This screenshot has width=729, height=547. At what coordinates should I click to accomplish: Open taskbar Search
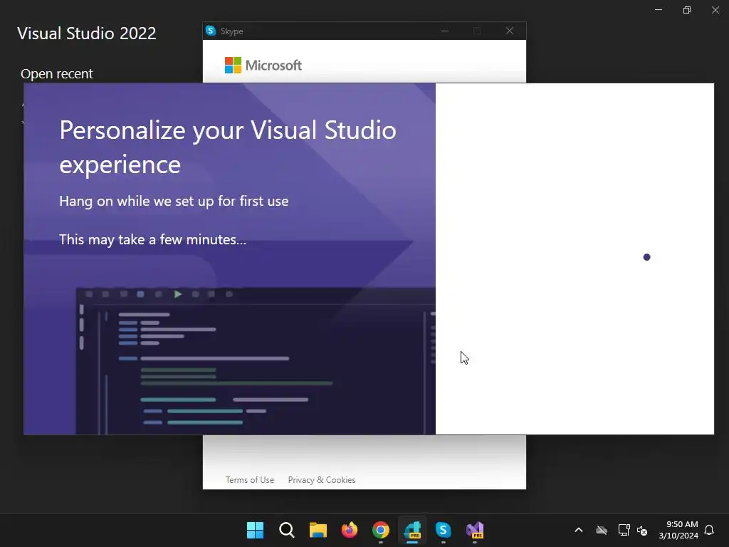coord(286,530)
